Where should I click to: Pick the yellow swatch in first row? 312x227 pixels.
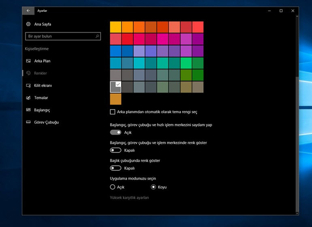[115, 27]
